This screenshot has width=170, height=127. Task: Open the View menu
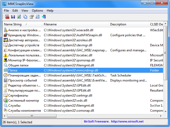[25, 11]
